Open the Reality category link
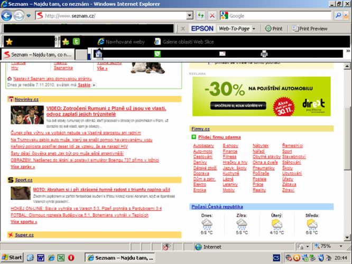This screenshot has height=264, width=352. (x=259, y=190)
